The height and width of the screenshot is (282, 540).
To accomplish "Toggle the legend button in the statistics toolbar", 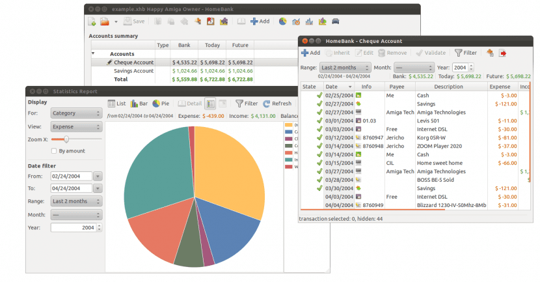I will click(x=210, y=104).
